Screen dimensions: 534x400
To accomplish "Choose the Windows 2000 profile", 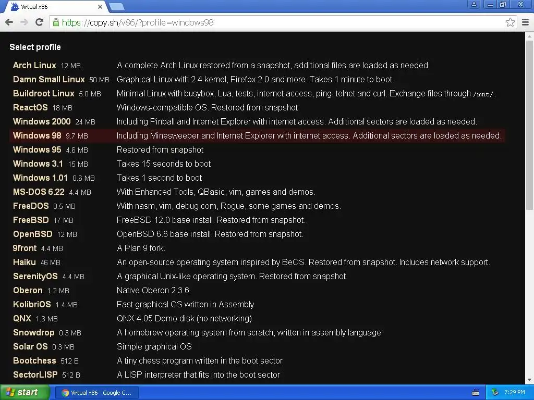I will [42, 121].
